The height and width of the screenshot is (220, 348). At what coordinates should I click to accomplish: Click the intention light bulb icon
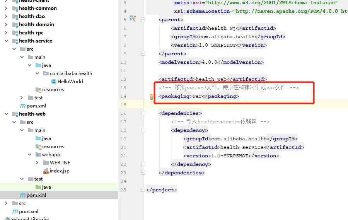(151, 97)
